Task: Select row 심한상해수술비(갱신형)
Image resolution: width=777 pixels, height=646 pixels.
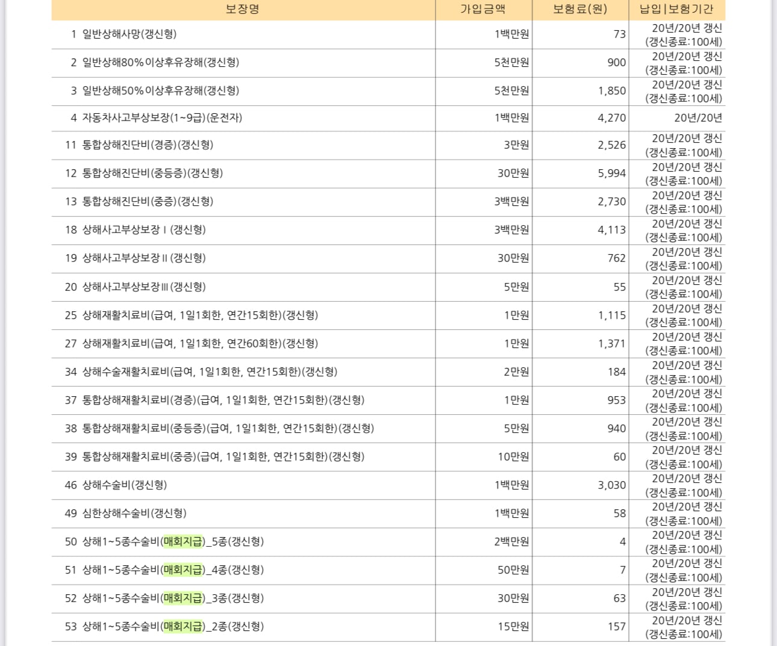Action: pyautogui.click(x=388, y=514)
